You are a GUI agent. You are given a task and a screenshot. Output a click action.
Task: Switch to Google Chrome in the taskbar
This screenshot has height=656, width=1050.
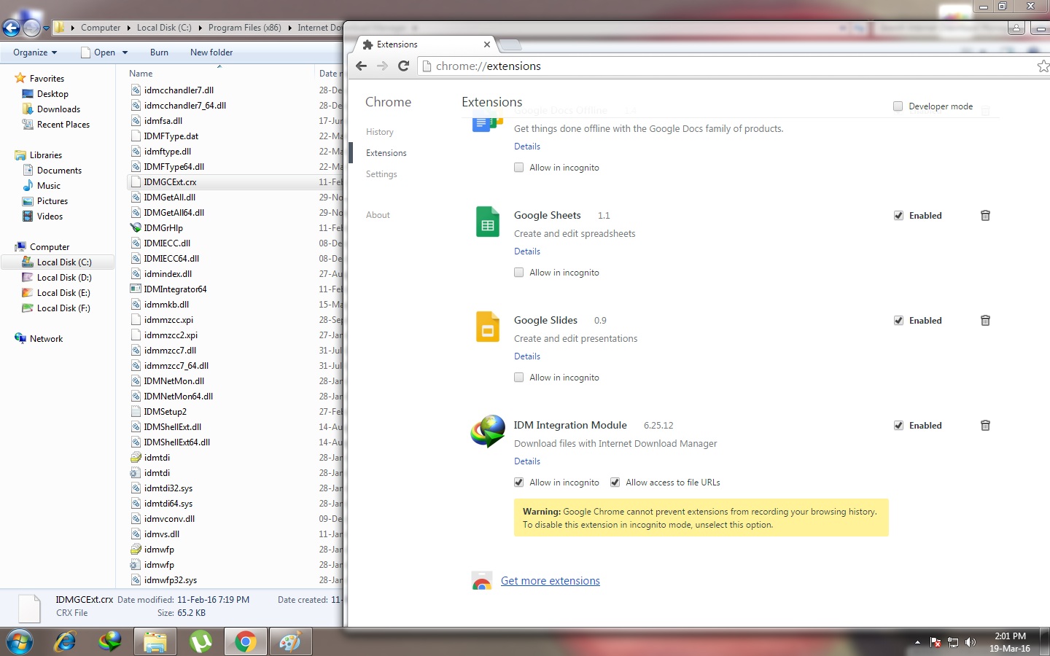pyautogui.click(x=246, y=641)
